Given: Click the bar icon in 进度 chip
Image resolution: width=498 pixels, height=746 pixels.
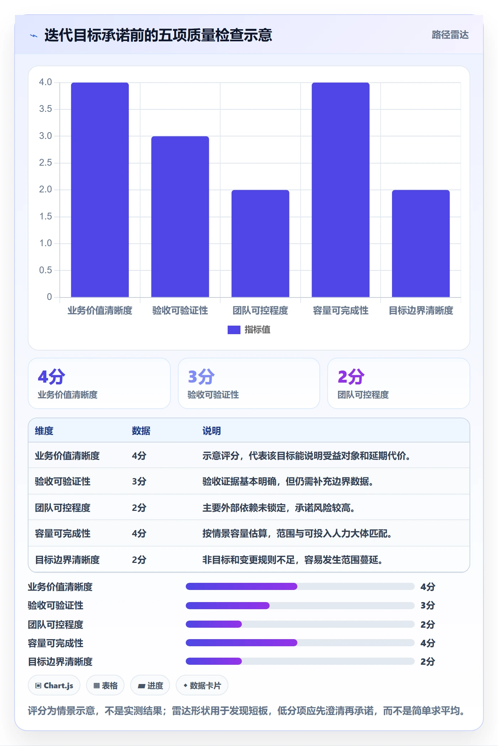Looking at the screenshot, I should 141,686.
